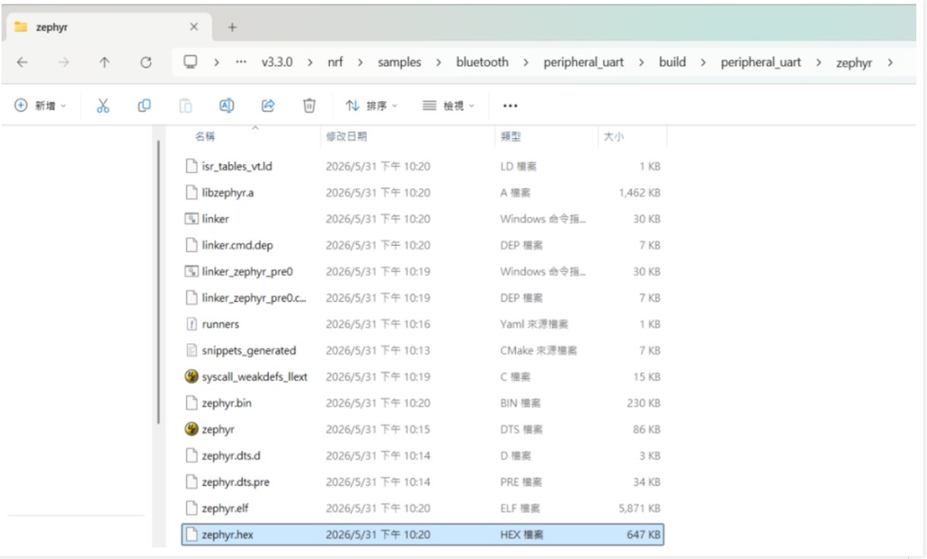
Task: Click the Paste clipboard icon
Action: (185, 106)
